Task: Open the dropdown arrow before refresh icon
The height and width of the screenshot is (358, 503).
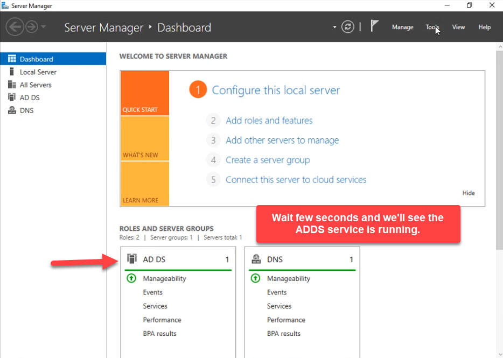Action: coord(334,27)
